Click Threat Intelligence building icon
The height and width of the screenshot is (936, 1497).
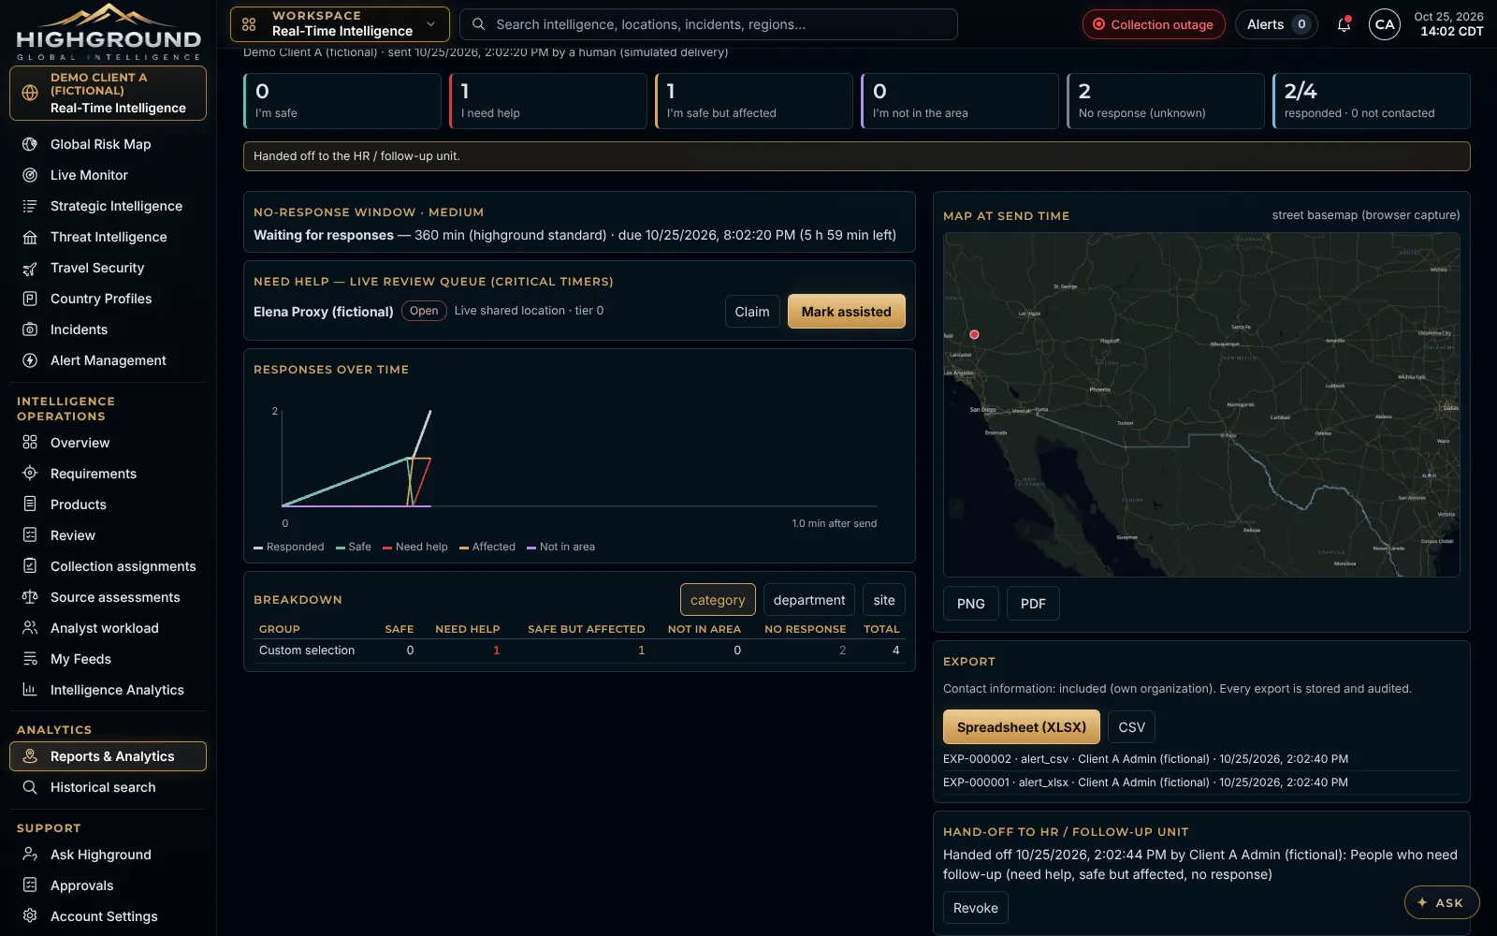(x=30, y=237)
